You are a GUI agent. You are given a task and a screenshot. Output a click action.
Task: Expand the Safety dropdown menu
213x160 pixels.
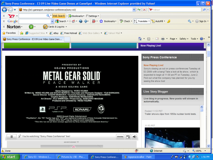pos(184,39)
